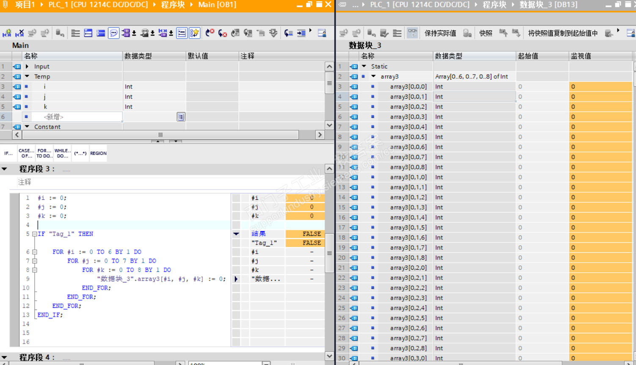636x365 pixels.
Task: Click the 保持实际值 button
Action: 440,33
